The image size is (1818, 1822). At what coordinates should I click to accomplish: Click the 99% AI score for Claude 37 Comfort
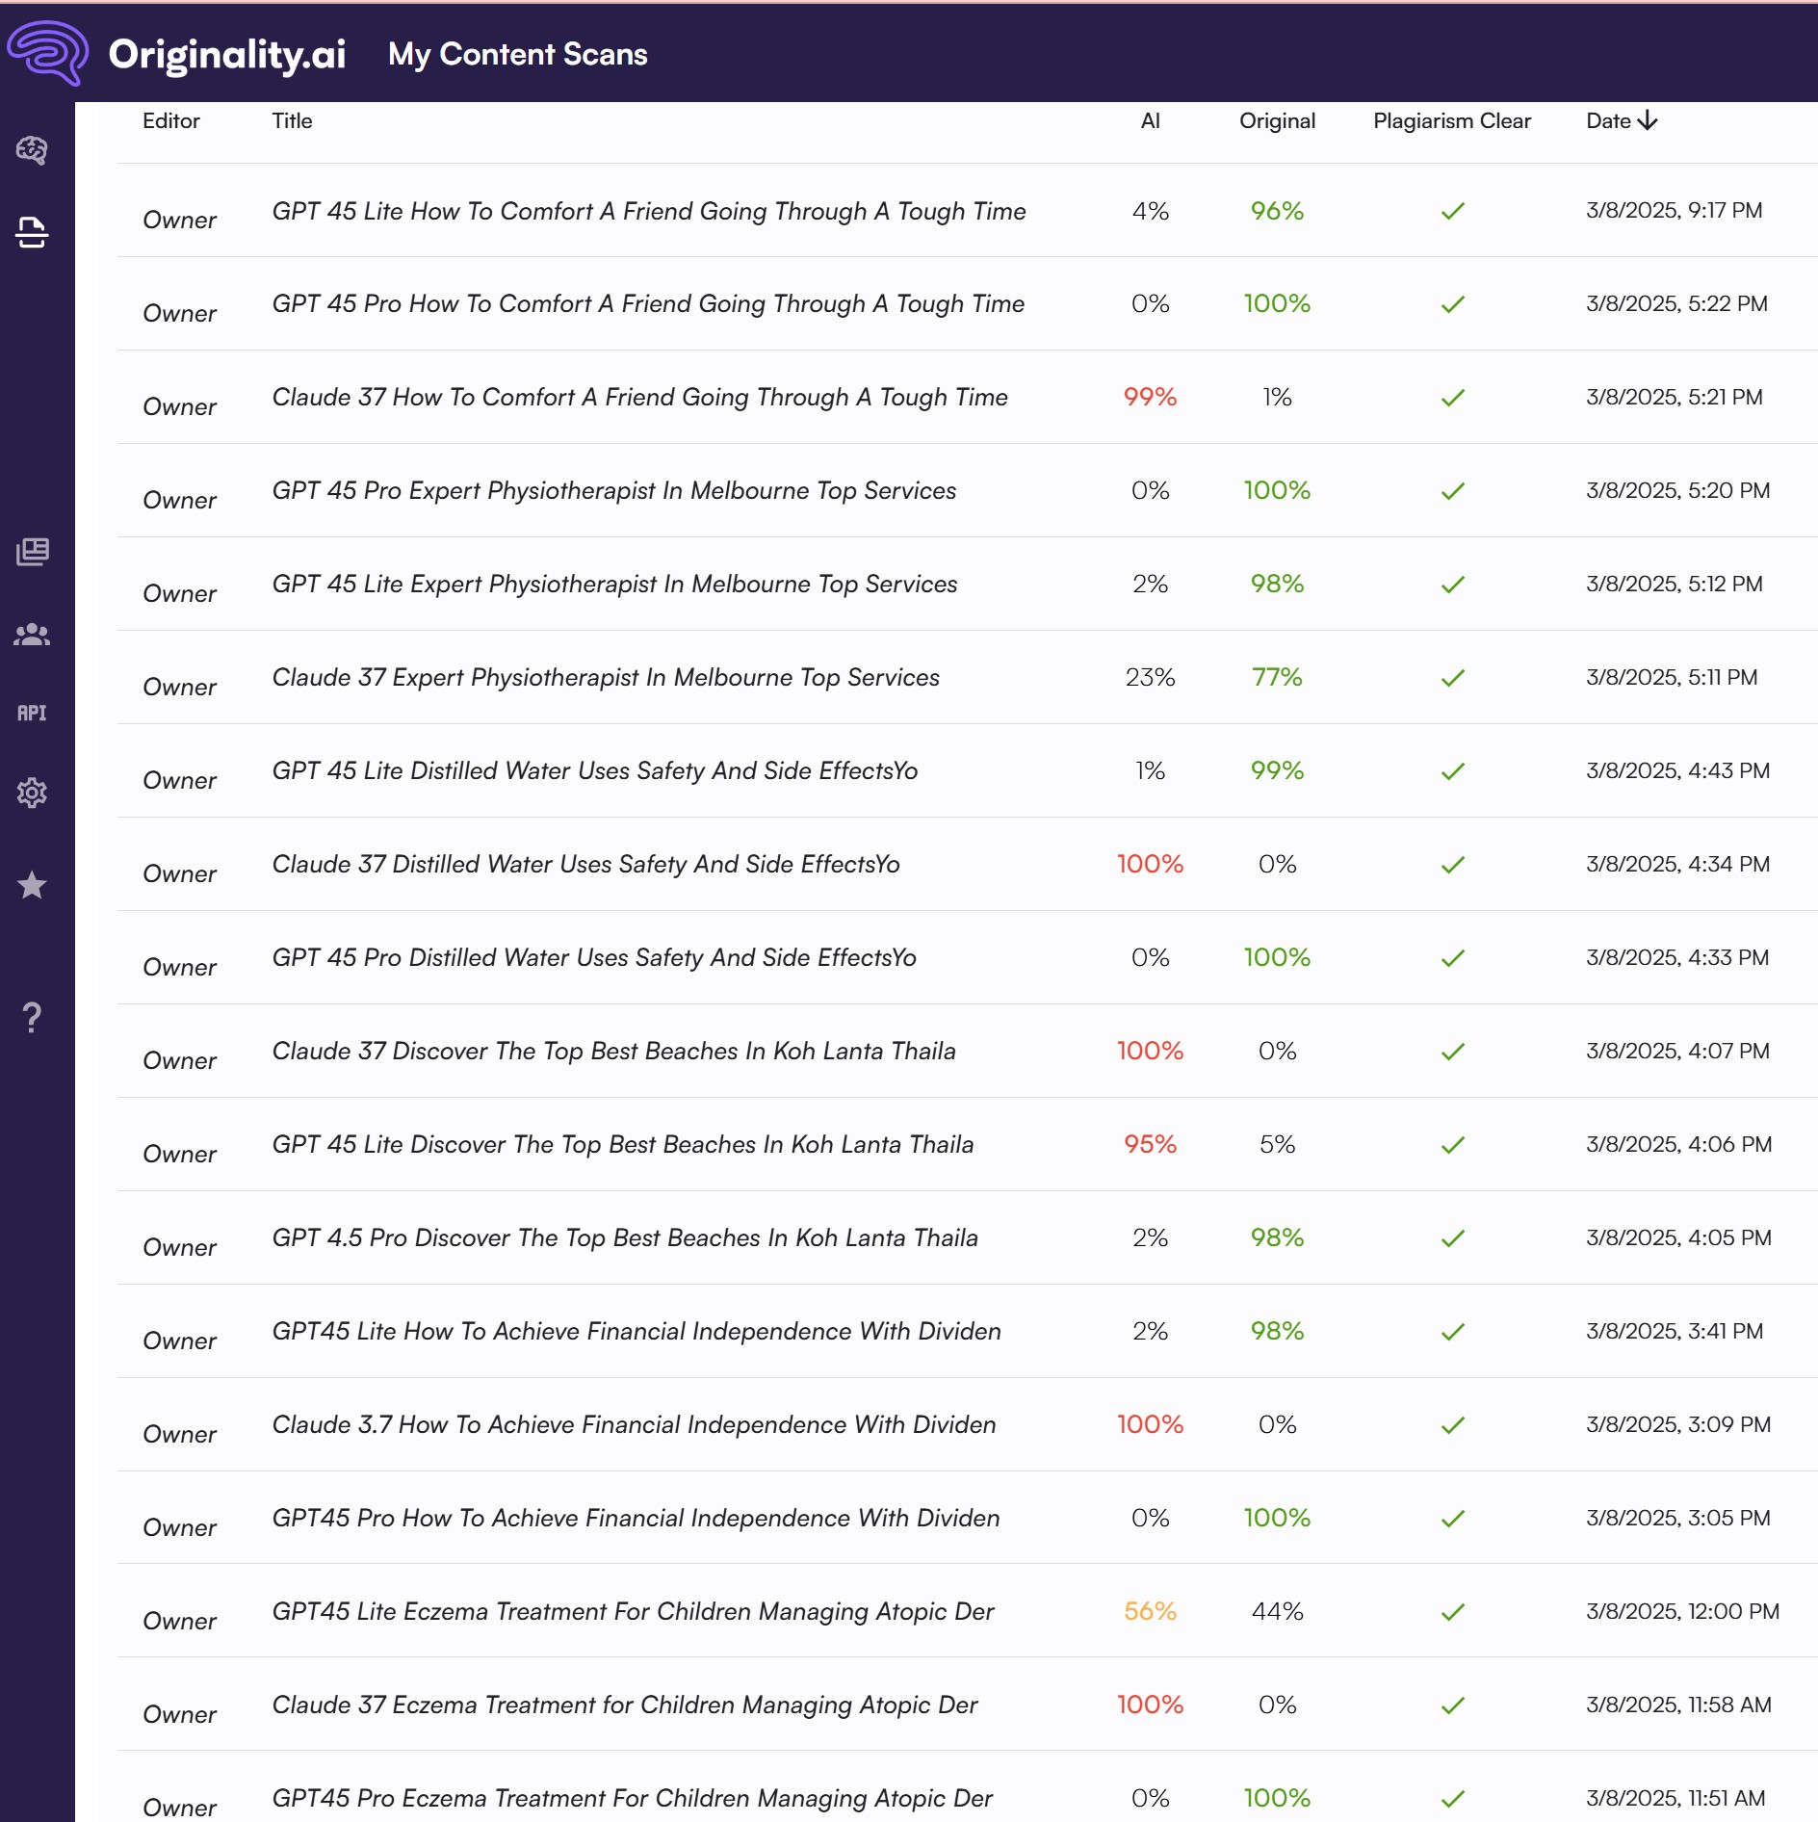coord(1150,397)
